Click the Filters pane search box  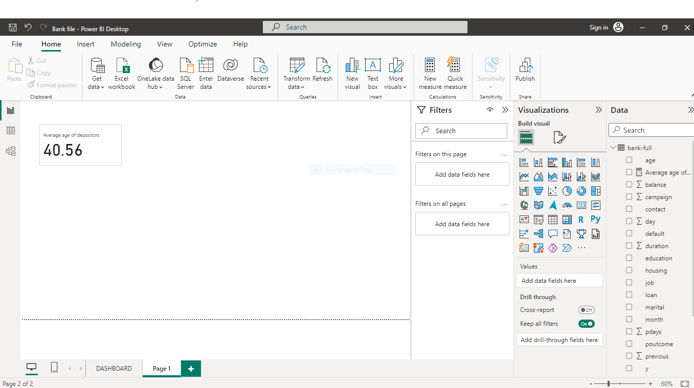[461, 131]
